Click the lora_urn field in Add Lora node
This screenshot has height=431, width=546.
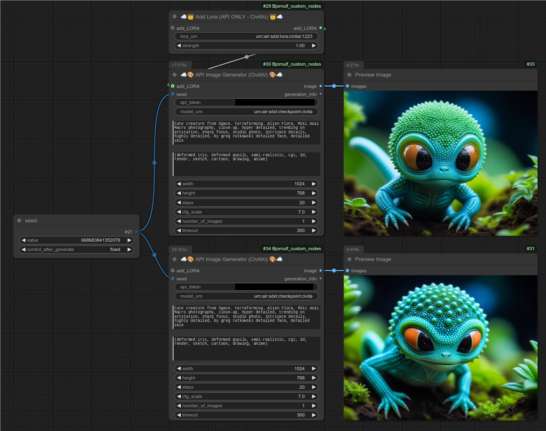[x=246, y=36]
